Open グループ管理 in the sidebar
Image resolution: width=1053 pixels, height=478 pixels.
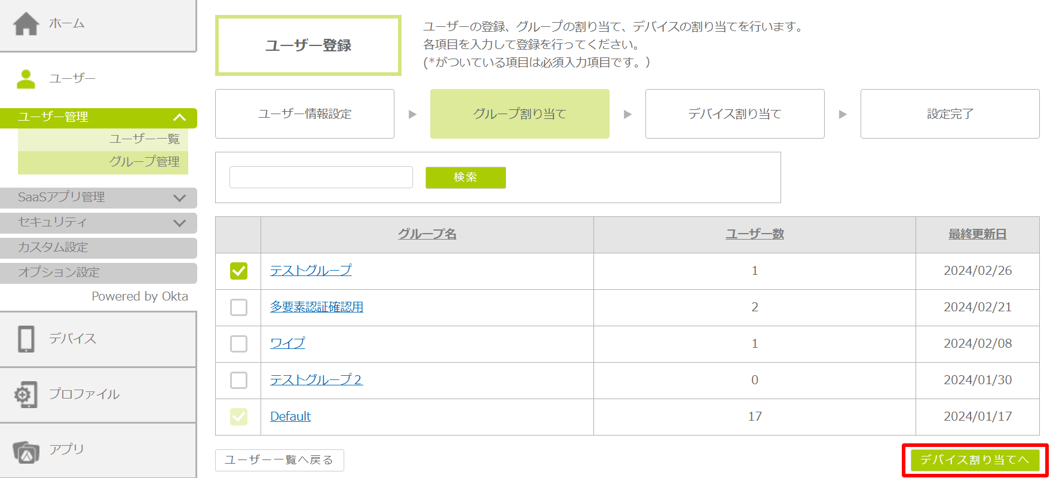tap(144, 162)
